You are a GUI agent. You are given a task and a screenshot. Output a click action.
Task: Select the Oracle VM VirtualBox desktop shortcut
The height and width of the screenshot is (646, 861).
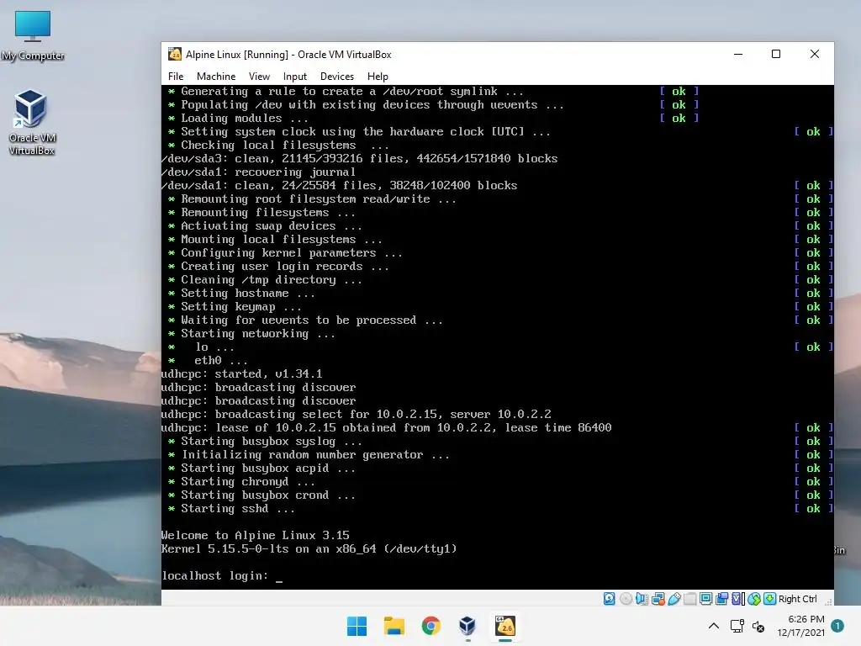pyautogui.click(x=31, y=122)
